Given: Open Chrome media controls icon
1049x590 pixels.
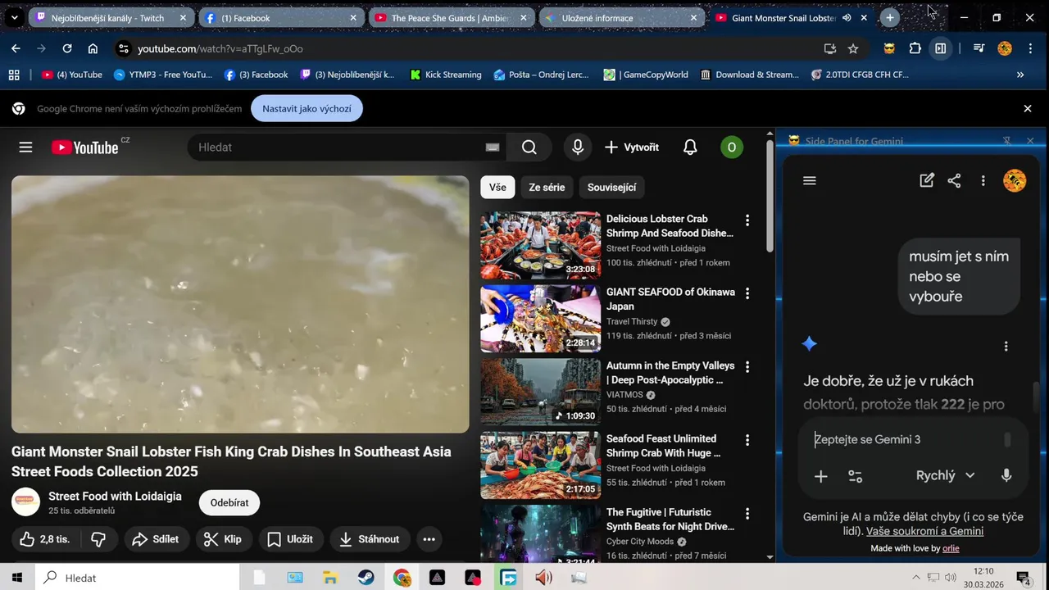Looking at the screenshot, I should [979, 49].
